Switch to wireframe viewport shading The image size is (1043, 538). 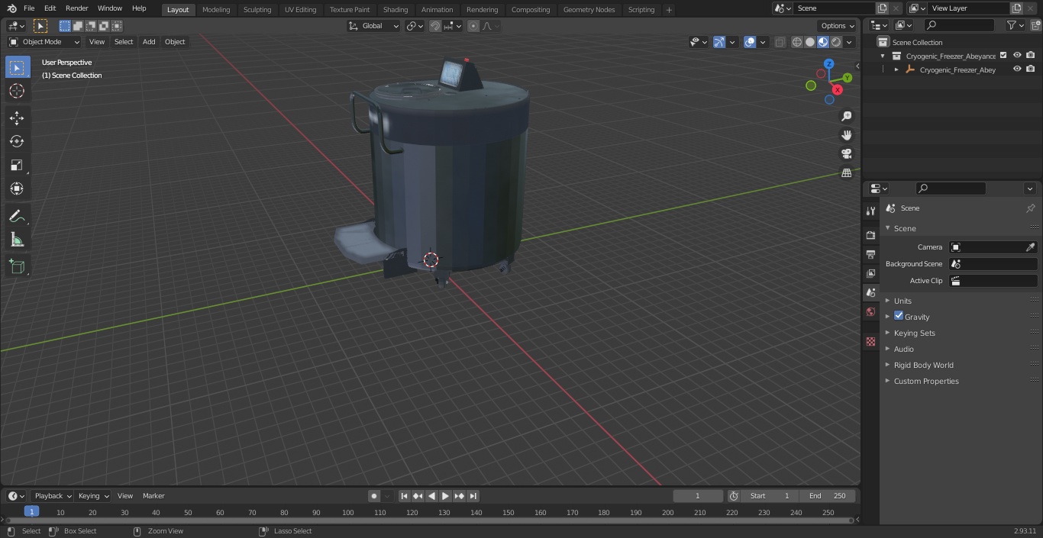(796, 42)
